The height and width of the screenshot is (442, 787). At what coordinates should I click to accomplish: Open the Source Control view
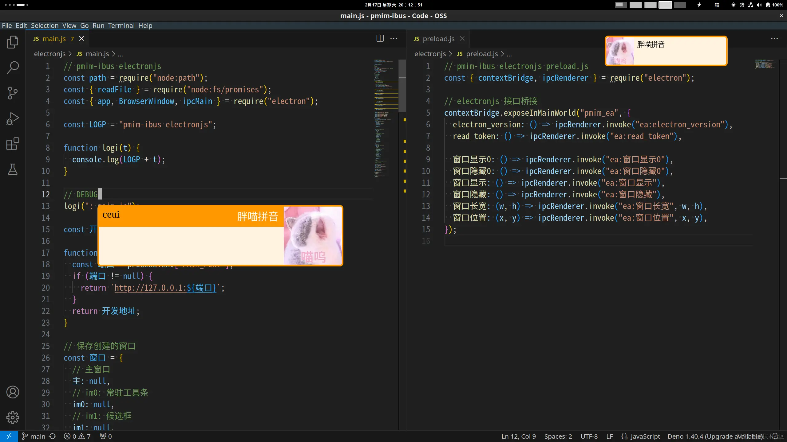pos(13,93)
